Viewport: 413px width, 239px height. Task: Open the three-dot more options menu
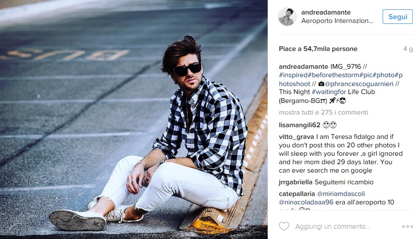pyautogui.click(x=407, y=226)
